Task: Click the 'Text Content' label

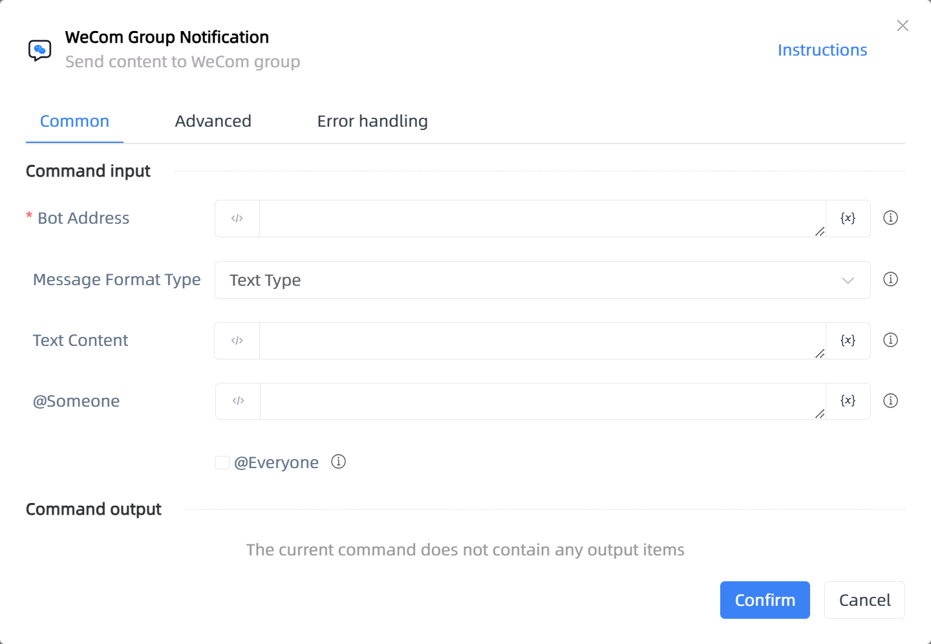Action: (81, 341)
